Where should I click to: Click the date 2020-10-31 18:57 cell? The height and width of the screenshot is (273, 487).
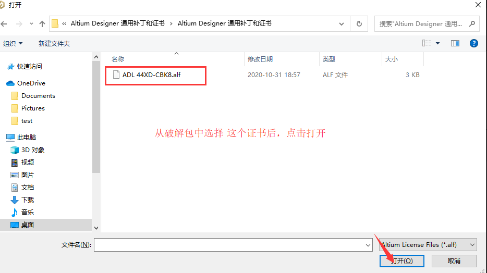(274, 75)
